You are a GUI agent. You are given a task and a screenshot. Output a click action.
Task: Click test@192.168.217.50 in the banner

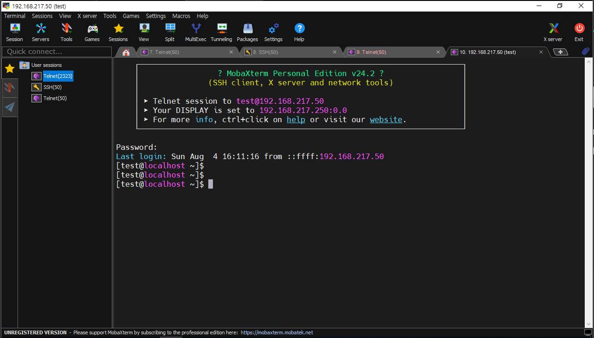click(x=280, y=101)
